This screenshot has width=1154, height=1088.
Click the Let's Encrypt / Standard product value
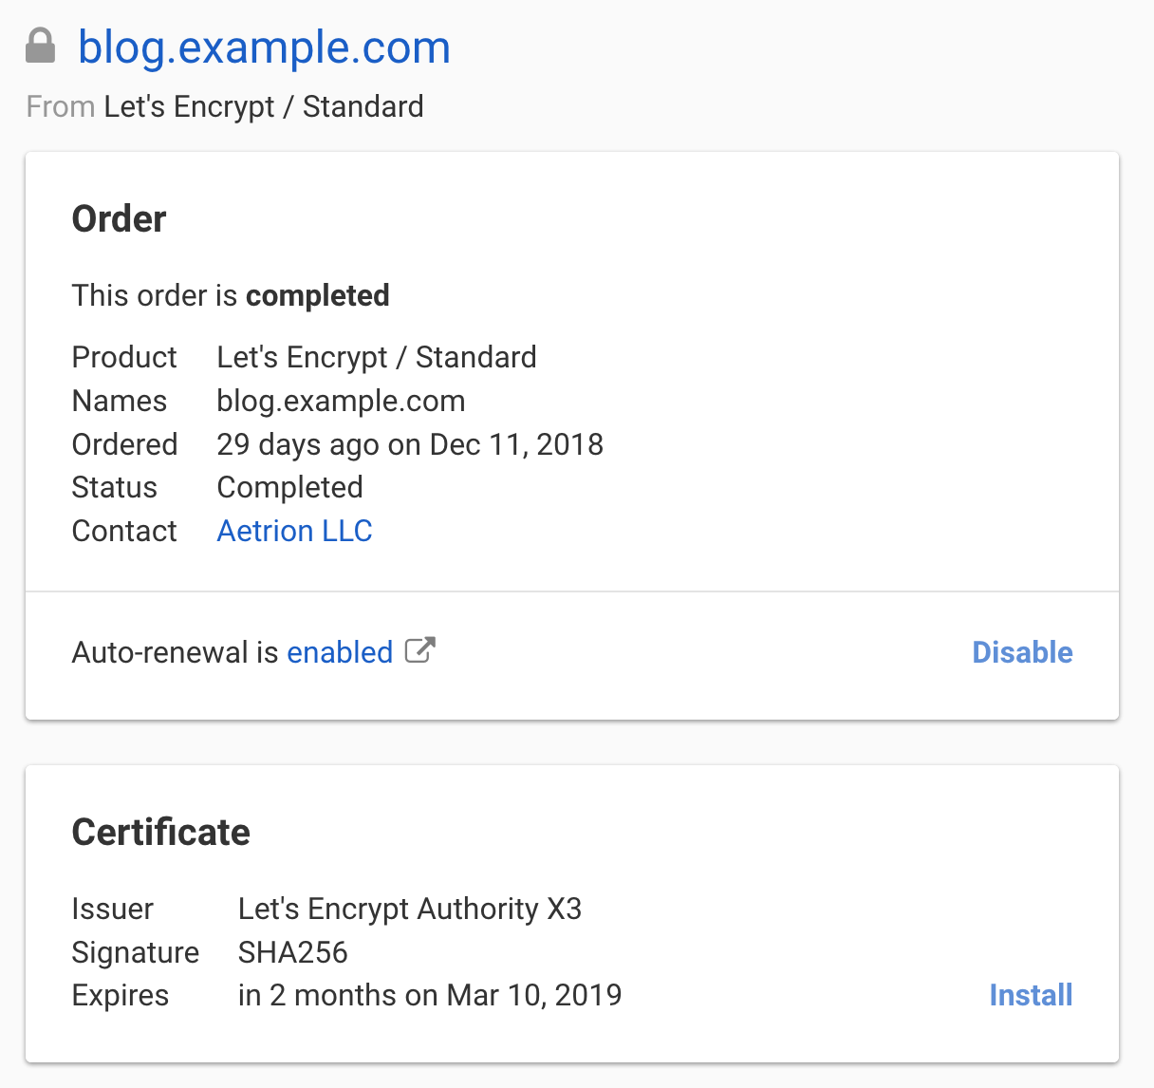[377, 357]
